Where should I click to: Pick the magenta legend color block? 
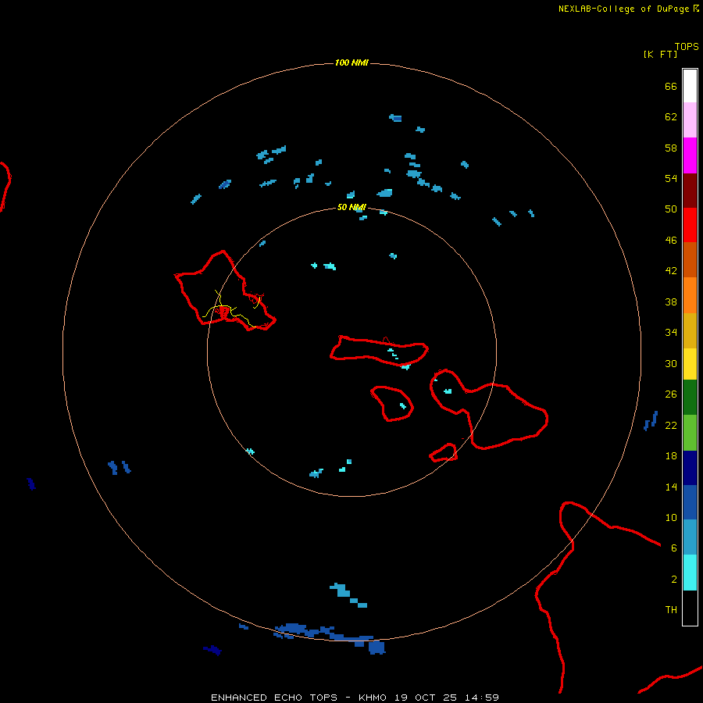(690, 155)
